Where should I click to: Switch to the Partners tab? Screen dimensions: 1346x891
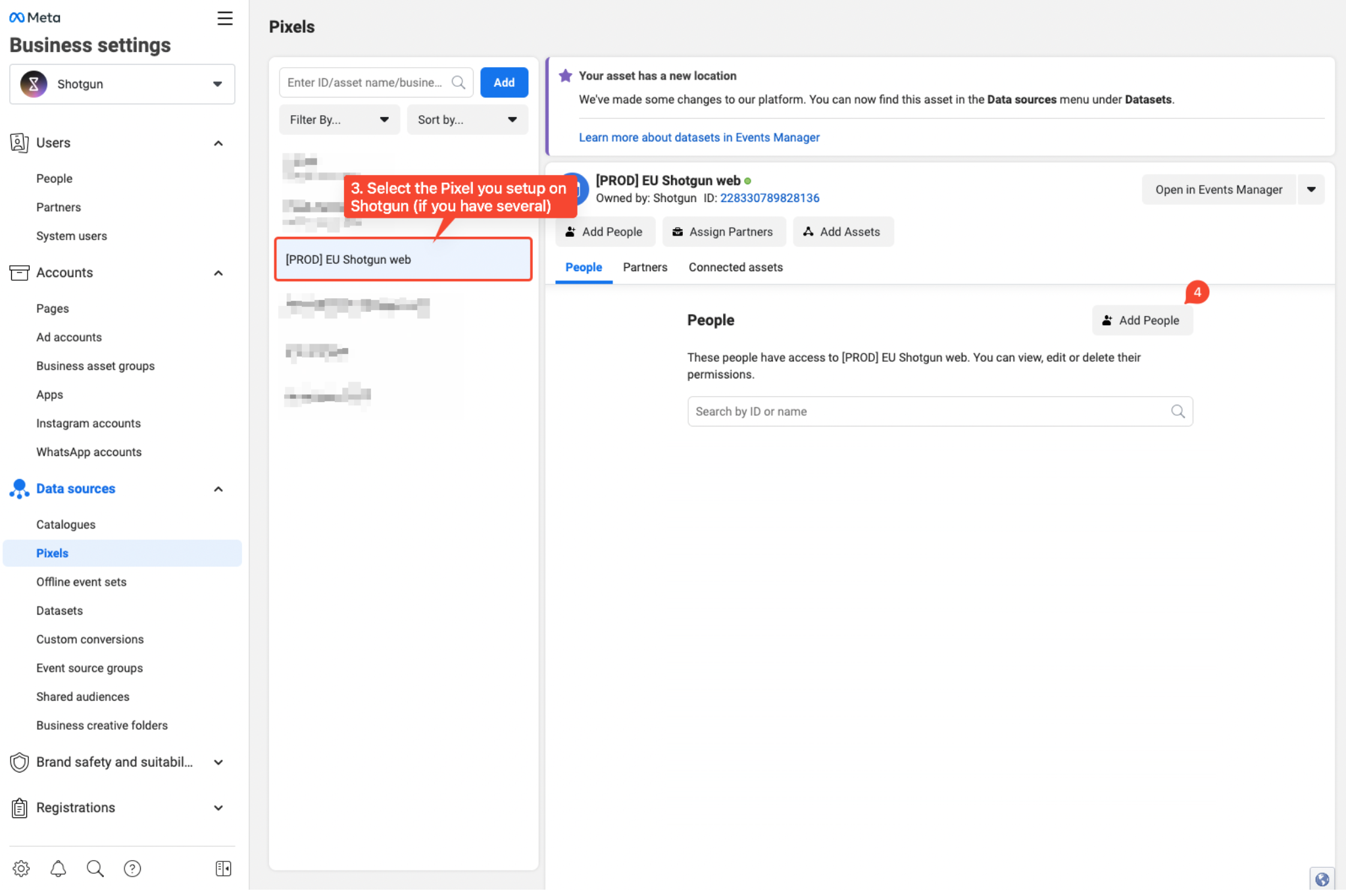point(645,267)
